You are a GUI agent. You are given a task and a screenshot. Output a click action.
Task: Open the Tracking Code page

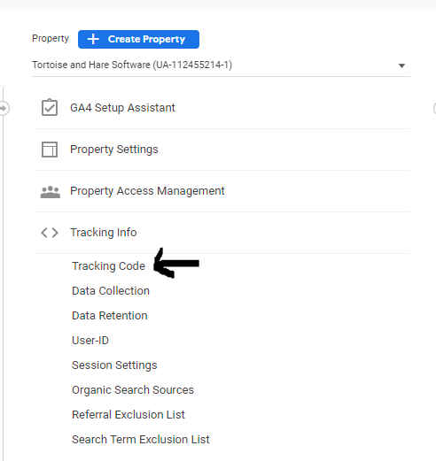109,266
